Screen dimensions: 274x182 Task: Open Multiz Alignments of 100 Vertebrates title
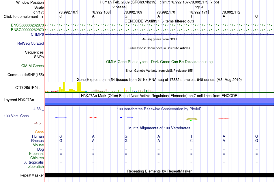[159, 128]
